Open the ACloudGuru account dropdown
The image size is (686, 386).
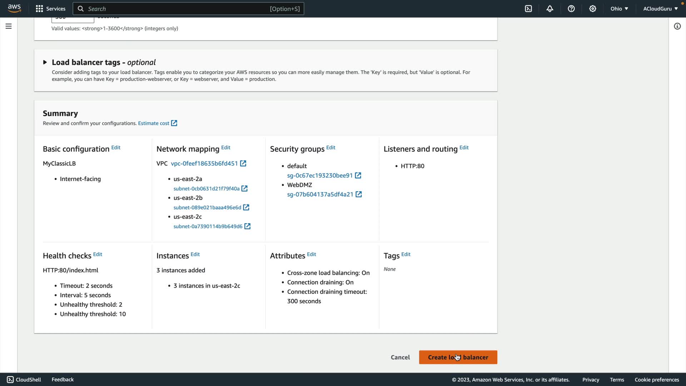point(660,9)
